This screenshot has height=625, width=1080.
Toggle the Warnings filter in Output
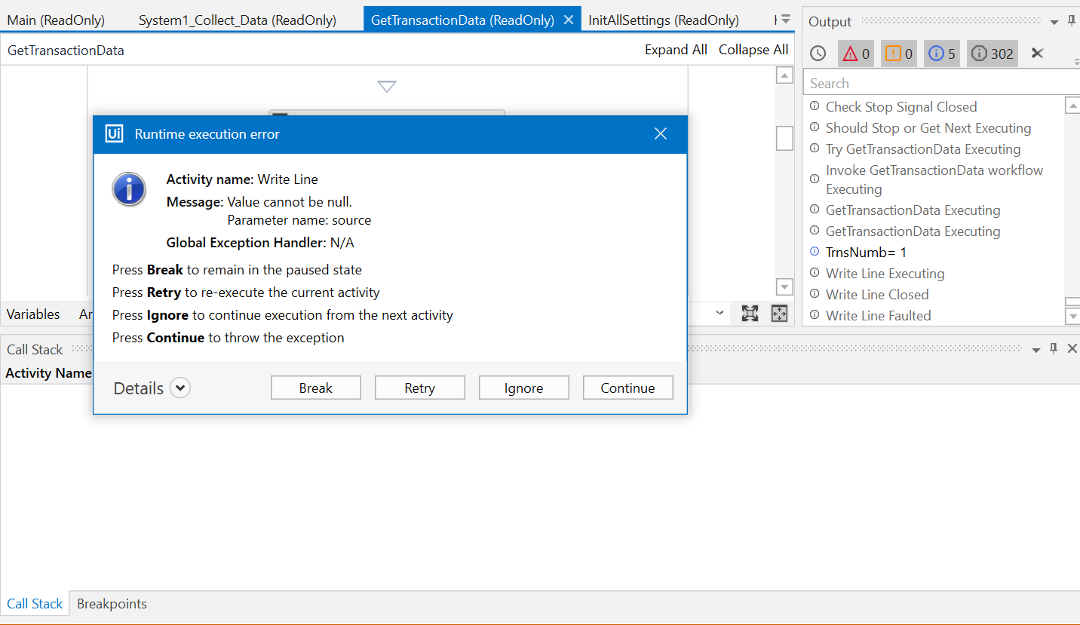coord(898,53)
